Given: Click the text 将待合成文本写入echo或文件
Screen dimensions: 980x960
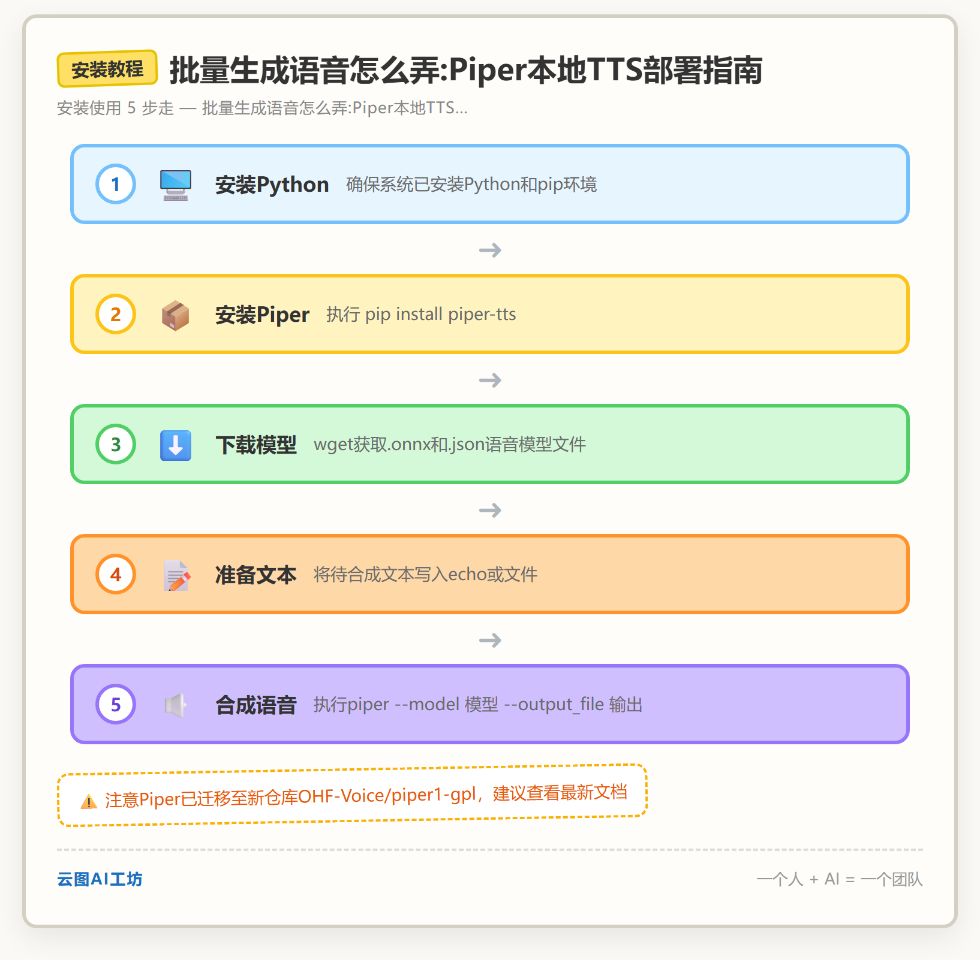Looking at the screenshot, I should click(x=426, y=575).
